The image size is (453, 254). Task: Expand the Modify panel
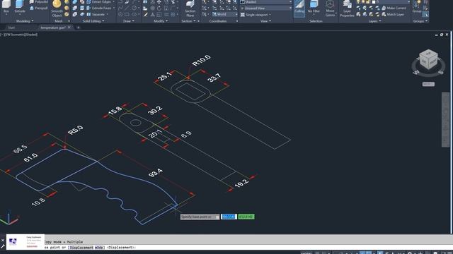coord(161,21)
